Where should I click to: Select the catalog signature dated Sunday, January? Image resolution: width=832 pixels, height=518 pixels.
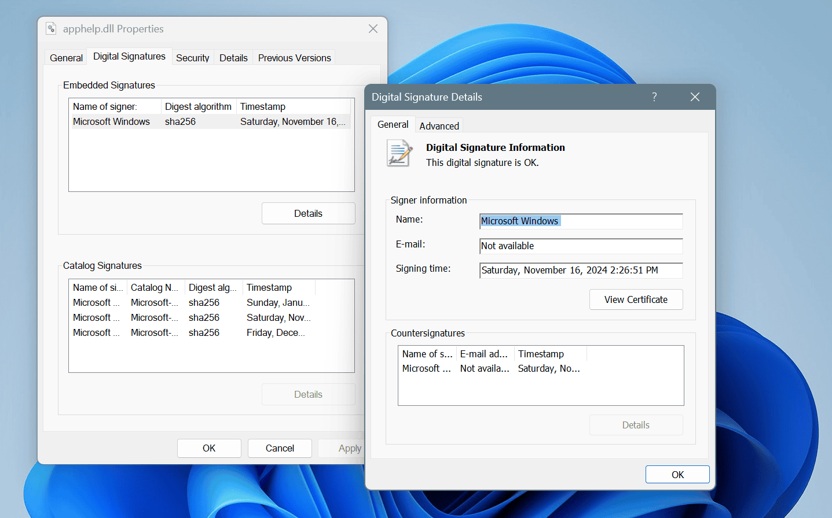point(211,302)
